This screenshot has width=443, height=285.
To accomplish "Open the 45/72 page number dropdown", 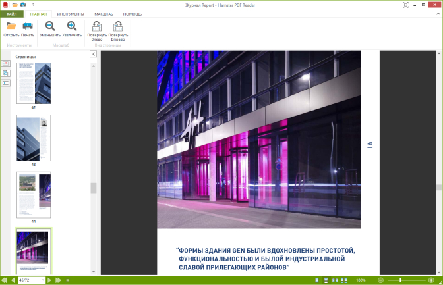I will [43, 280].
